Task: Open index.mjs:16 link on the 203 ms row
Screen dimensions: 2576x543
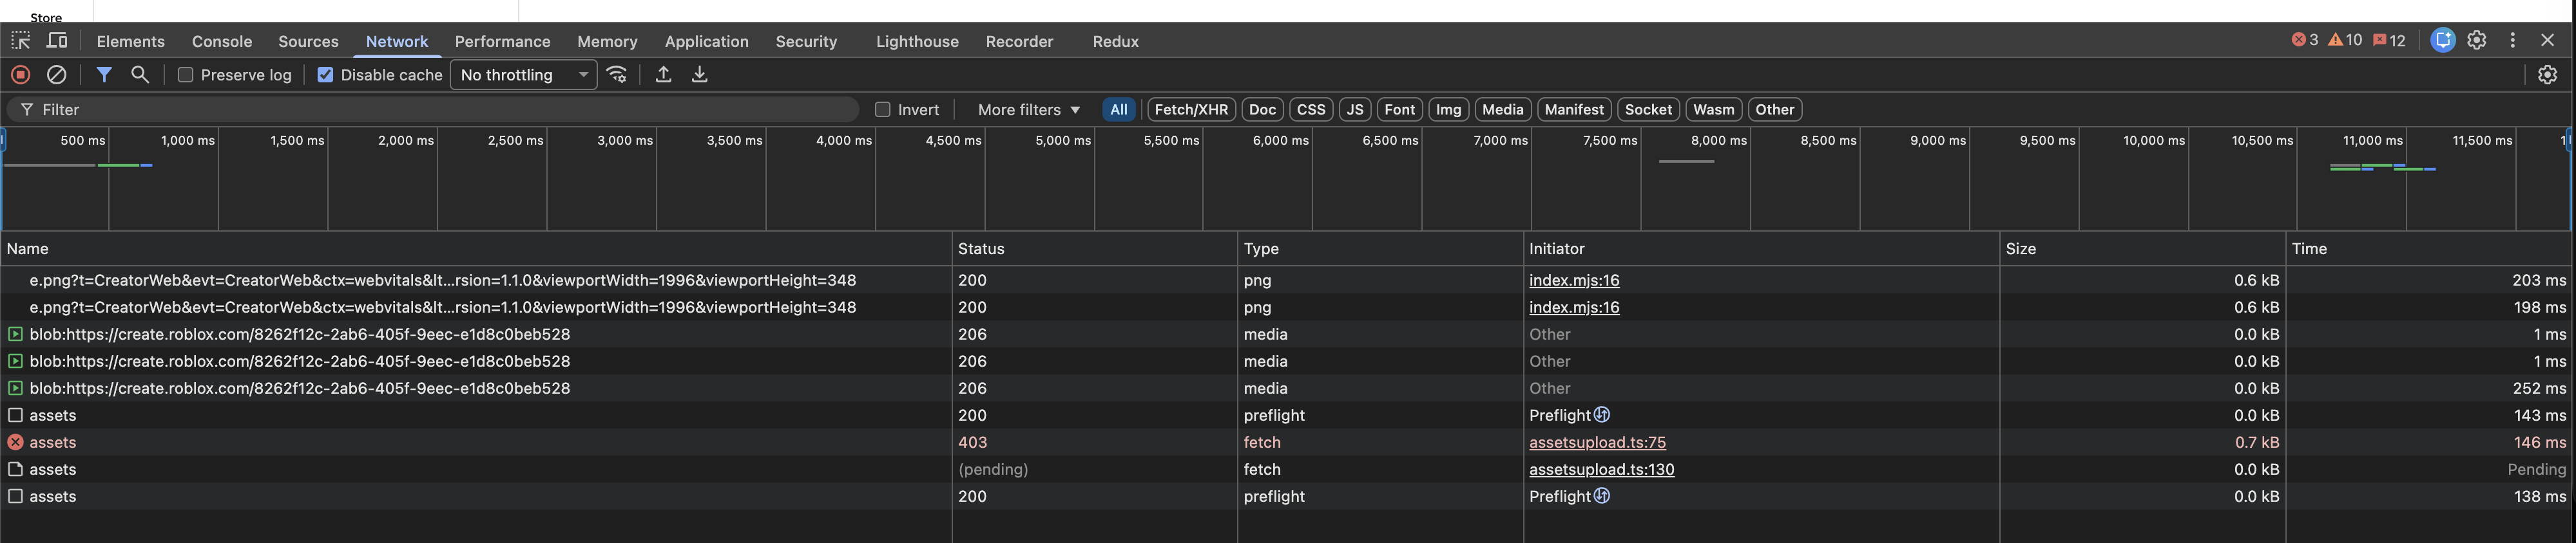Action: tap(1574, 281)
